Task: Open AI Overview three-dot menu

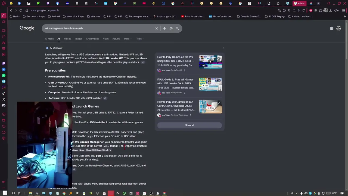Action: 223,48
